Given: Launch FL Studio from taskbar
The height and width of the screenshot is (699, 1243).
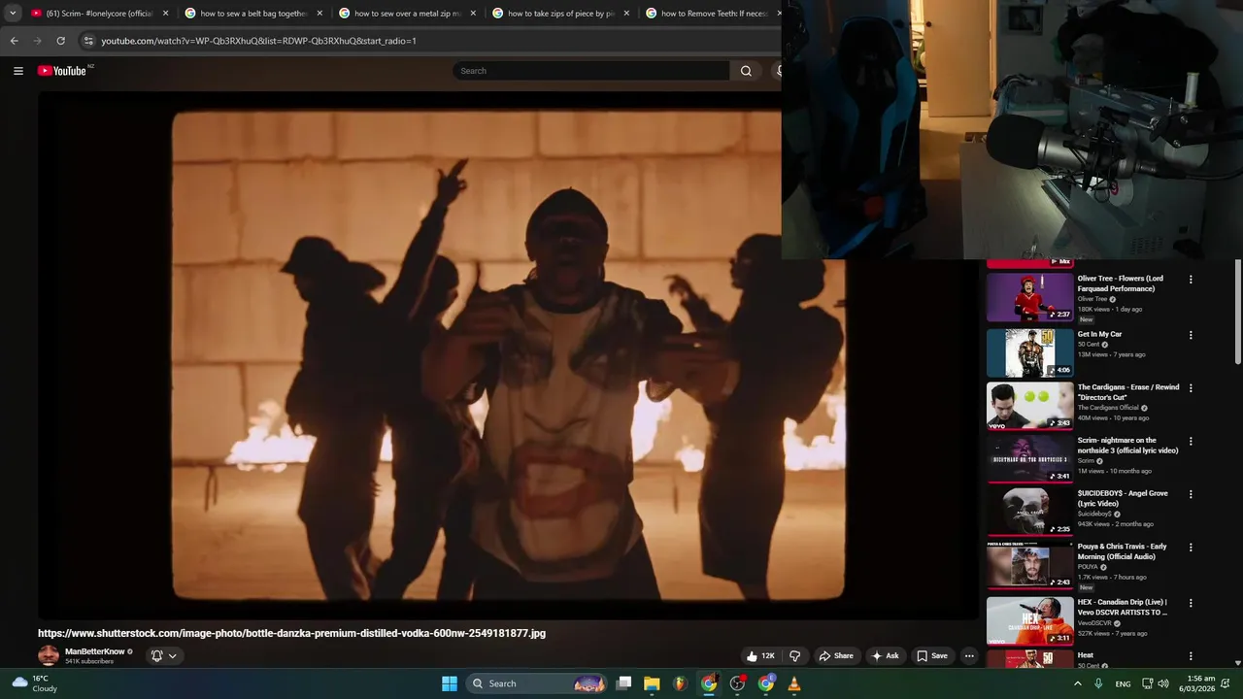Looking at the screenshot, I should [x=680, y=683].
